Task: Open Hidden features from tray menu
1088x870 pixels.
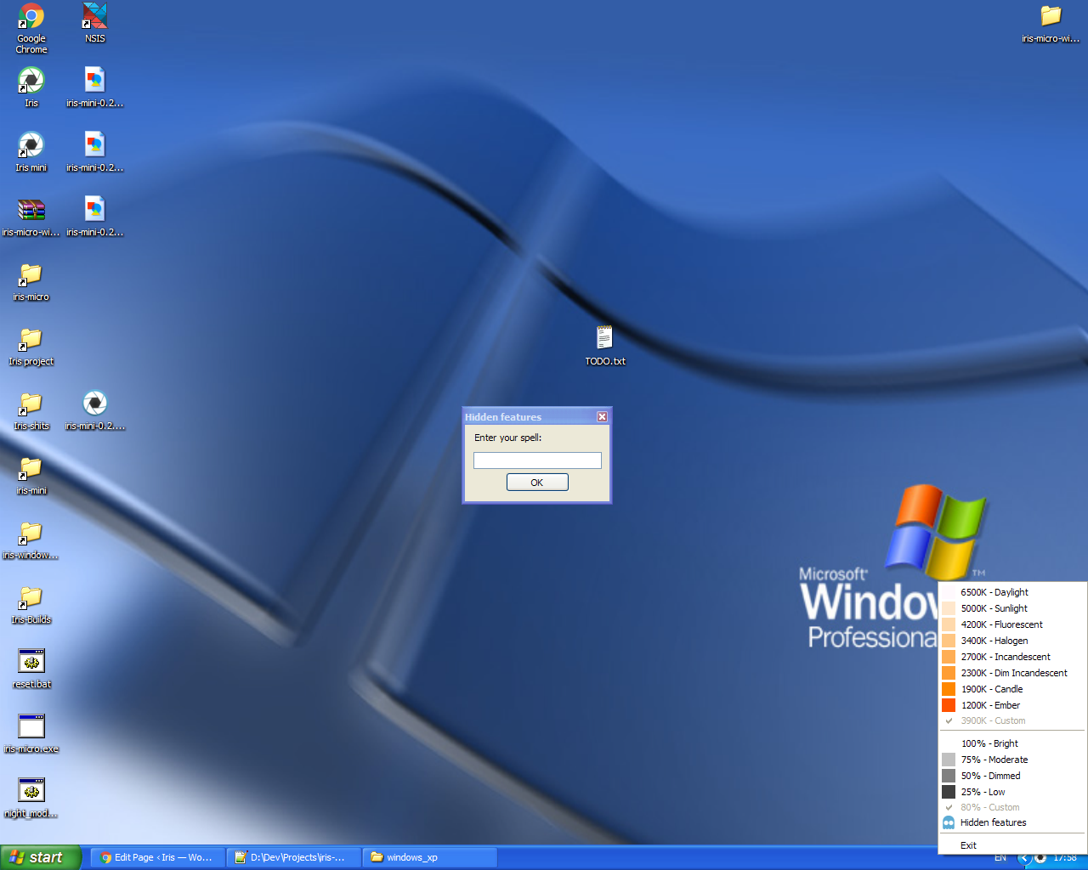Action: 1011,822
